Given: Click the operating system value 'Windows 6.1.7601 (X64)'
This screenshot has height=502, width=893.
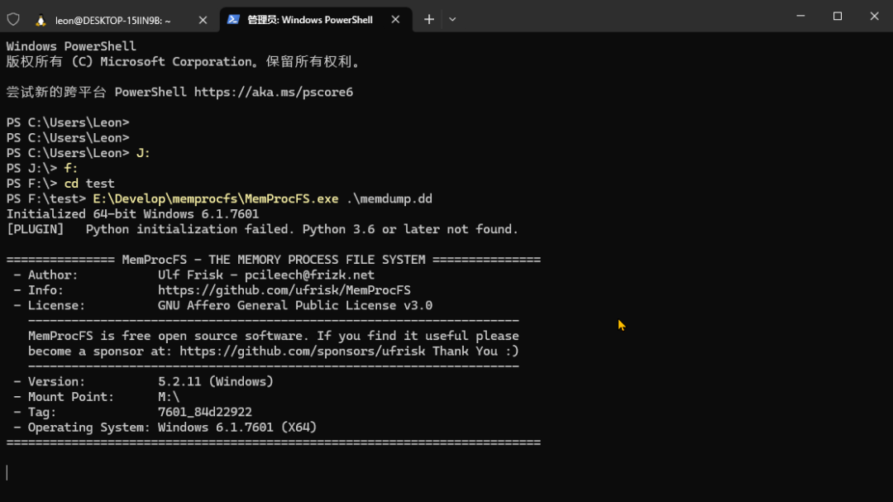Looking at the screenshot, I should (x=237, y=428).
